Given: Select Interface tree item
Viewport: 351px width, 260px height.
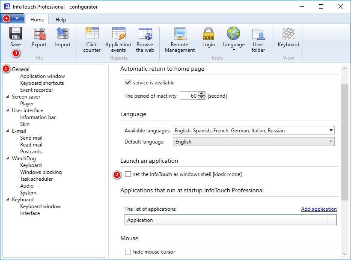Looking at the screenshot, I should (30, 213).
